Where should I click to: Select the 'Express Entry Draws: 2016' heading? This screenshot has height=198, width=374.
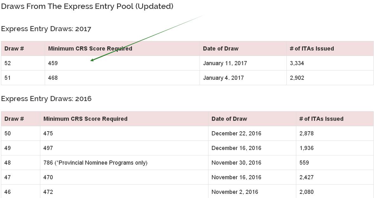(x=46, y=99)
